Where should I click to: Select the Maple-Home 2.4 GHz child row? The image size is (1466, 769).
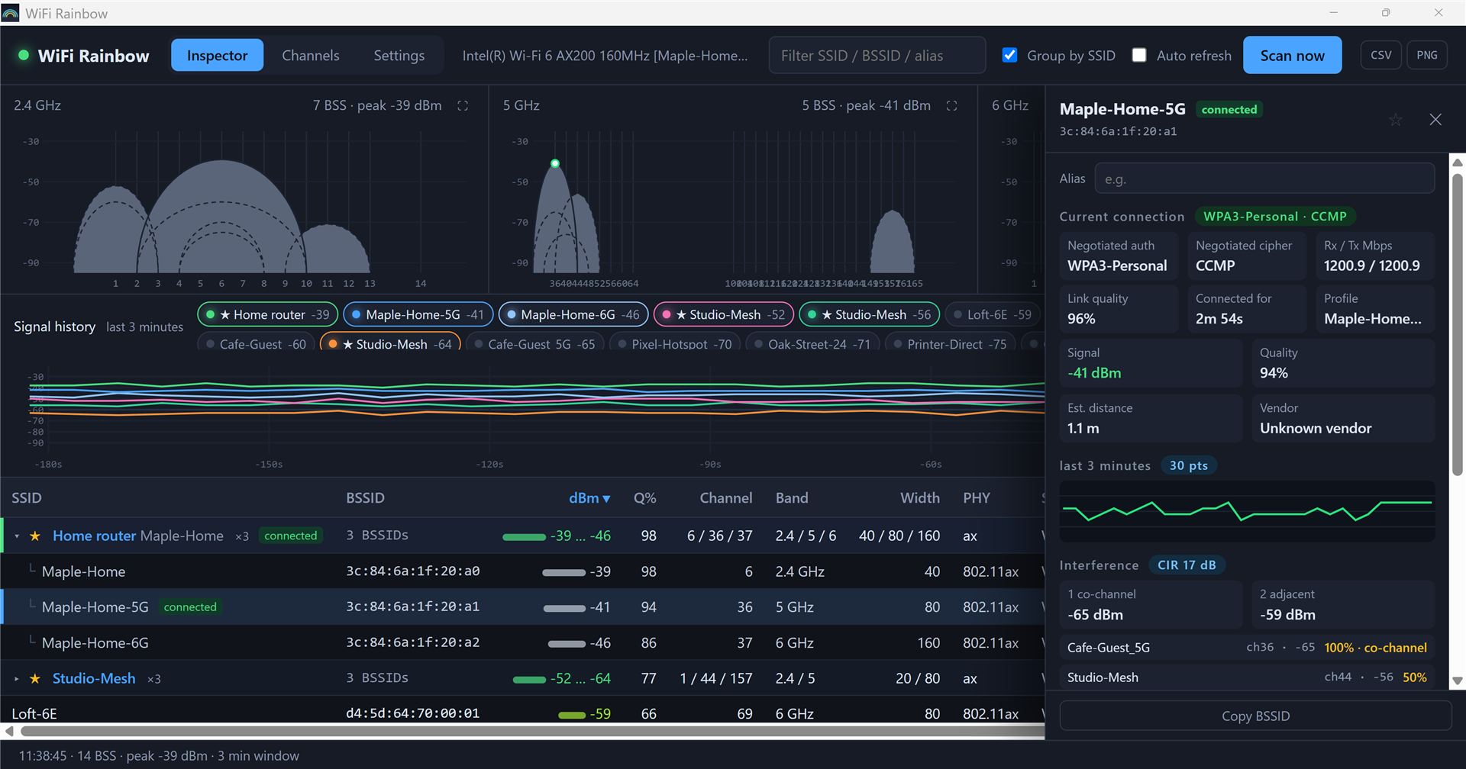pyautogui.click(x=522, y=571)
